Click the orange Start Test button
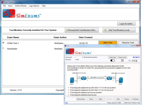The width and height of the screenshot is (143, 106). point(108,43)
